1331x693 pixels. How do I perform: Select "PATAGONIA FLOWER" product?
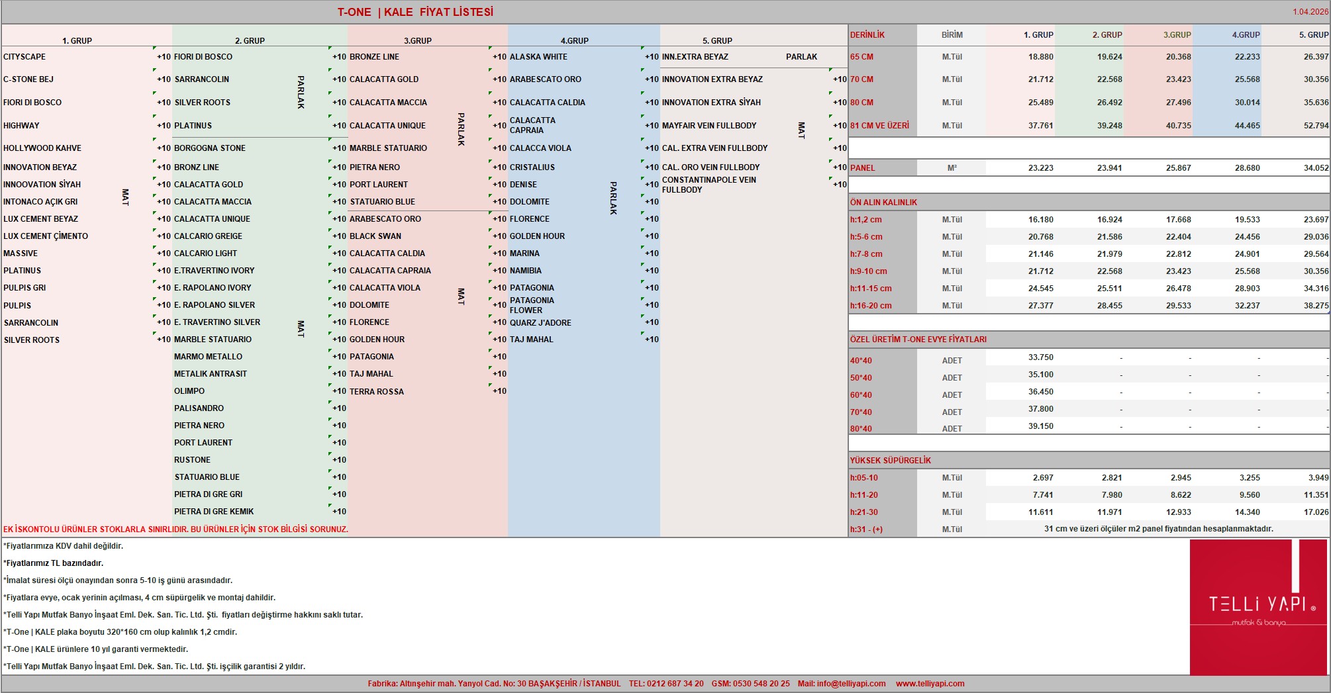(532, 305)
